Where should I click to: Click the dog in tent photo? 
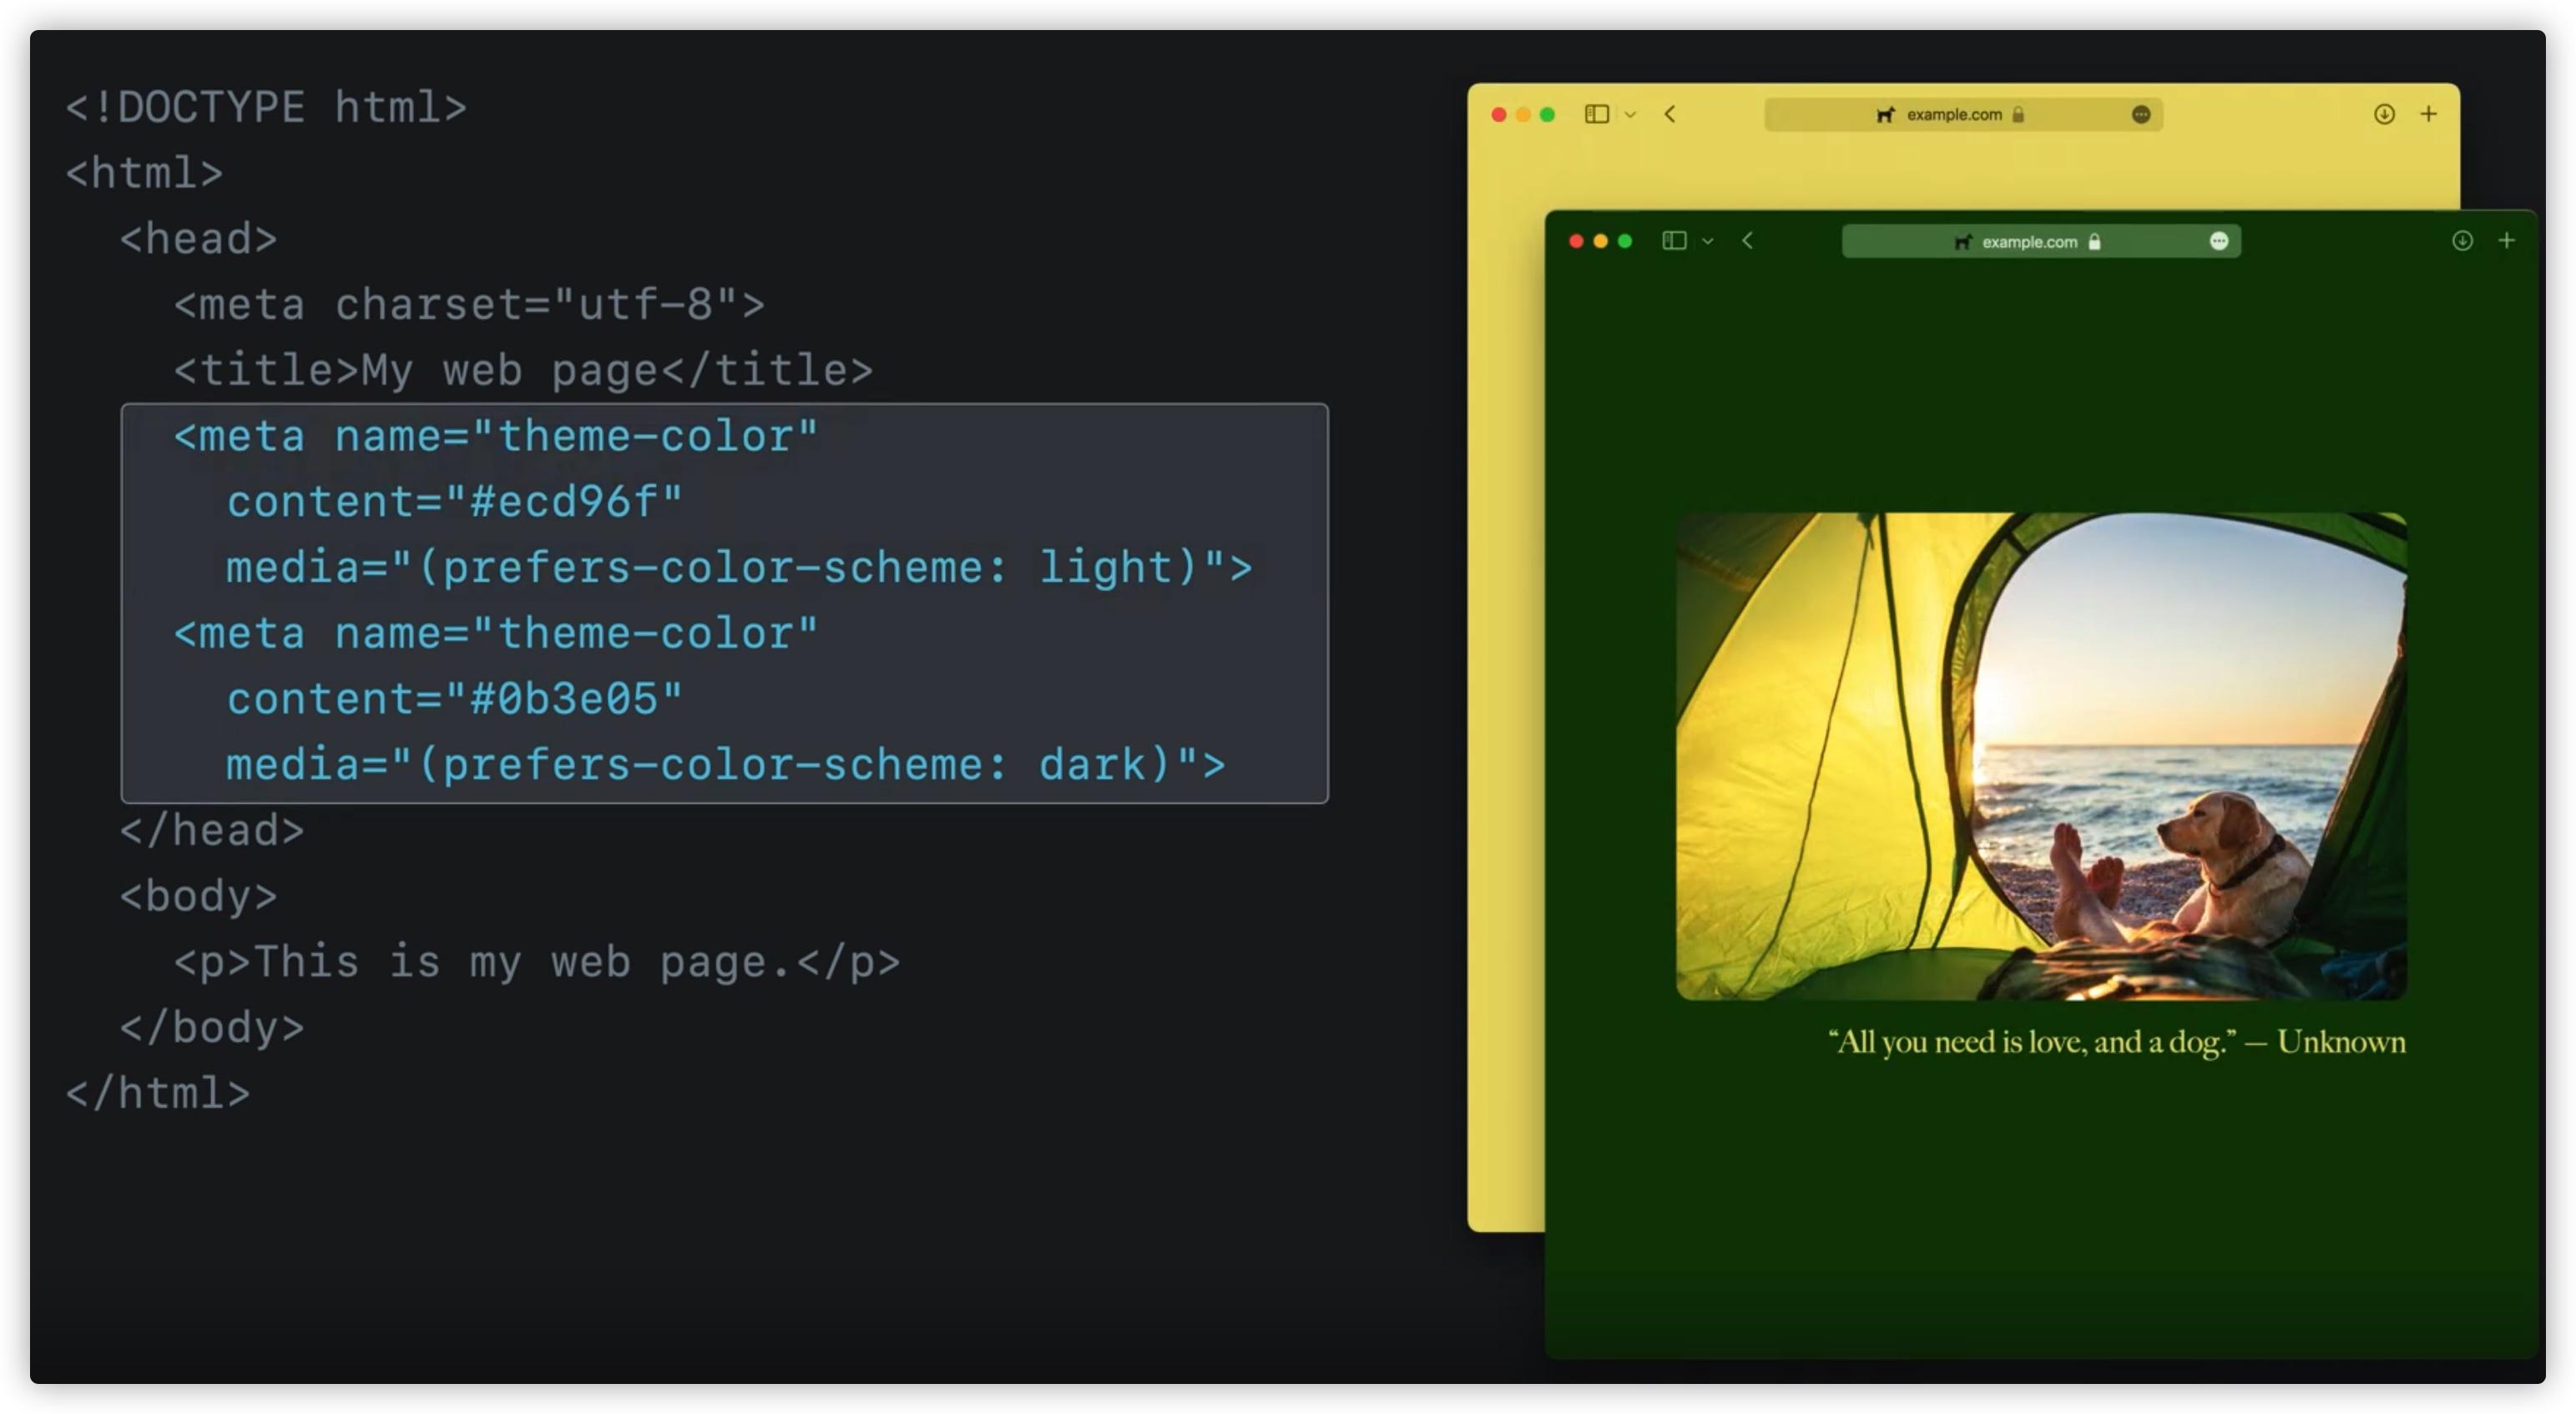click(2040, 756)
